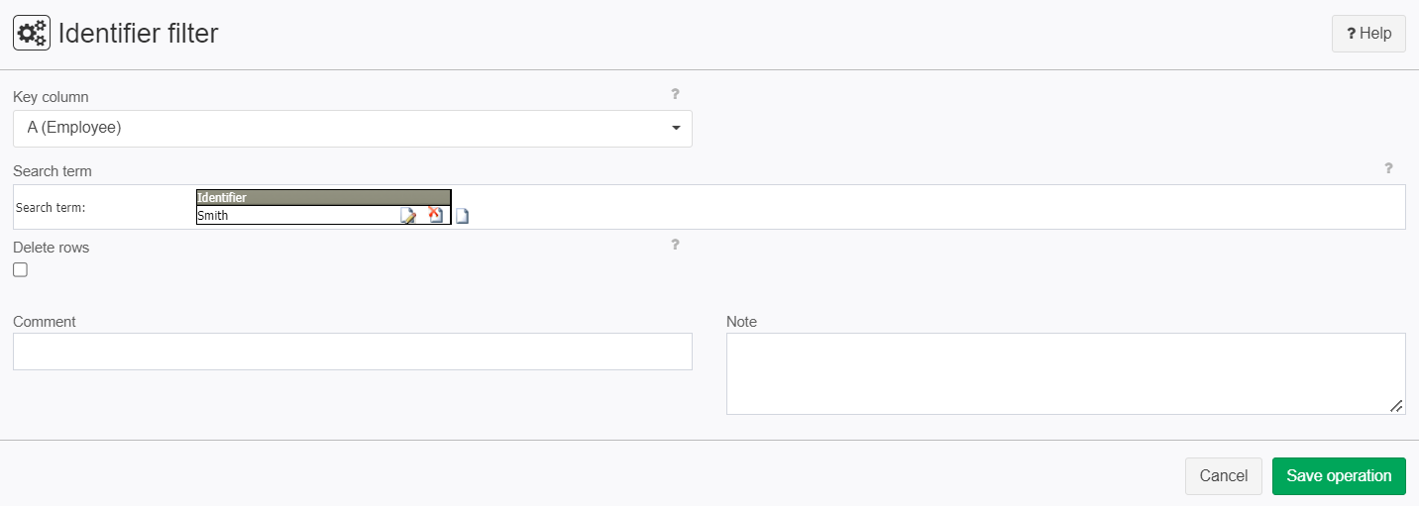
Task: Open the question mark help for Delete rows
Action: pos(675,245)
